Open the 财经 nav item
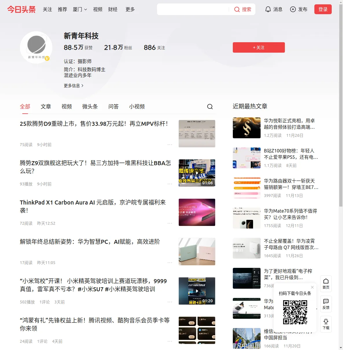The width and height of the screenshot is (343, 350). coord(113,10)
